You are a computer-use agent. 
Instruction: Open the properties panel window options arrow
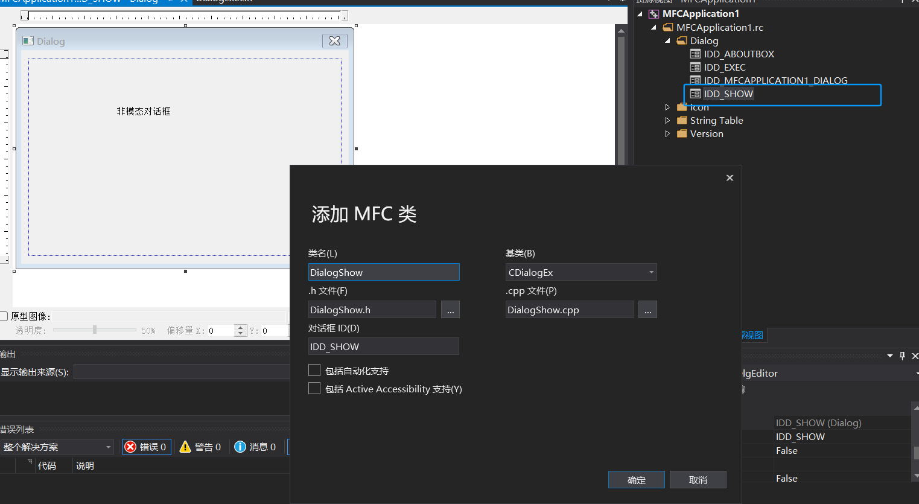click(x=890, y=356)
